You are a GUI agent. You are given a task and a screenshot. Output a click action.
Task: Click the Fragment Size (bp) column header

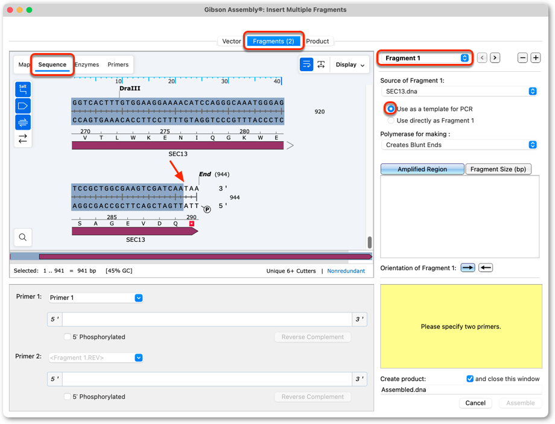(x=498, y=169)
